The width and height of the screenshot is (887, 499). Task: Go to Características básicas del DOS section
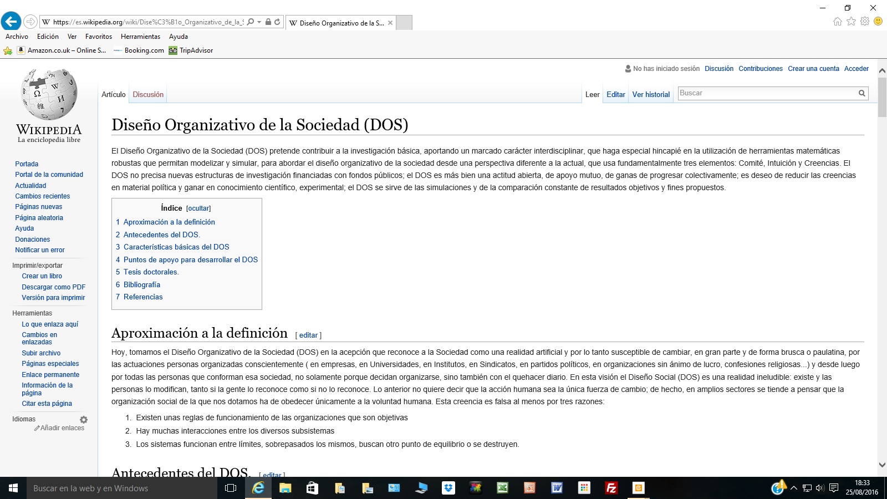coord(176,247)
